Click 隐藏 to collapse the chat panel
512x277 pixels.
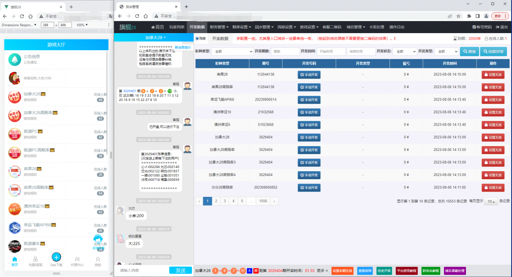[x=201, y=38]
